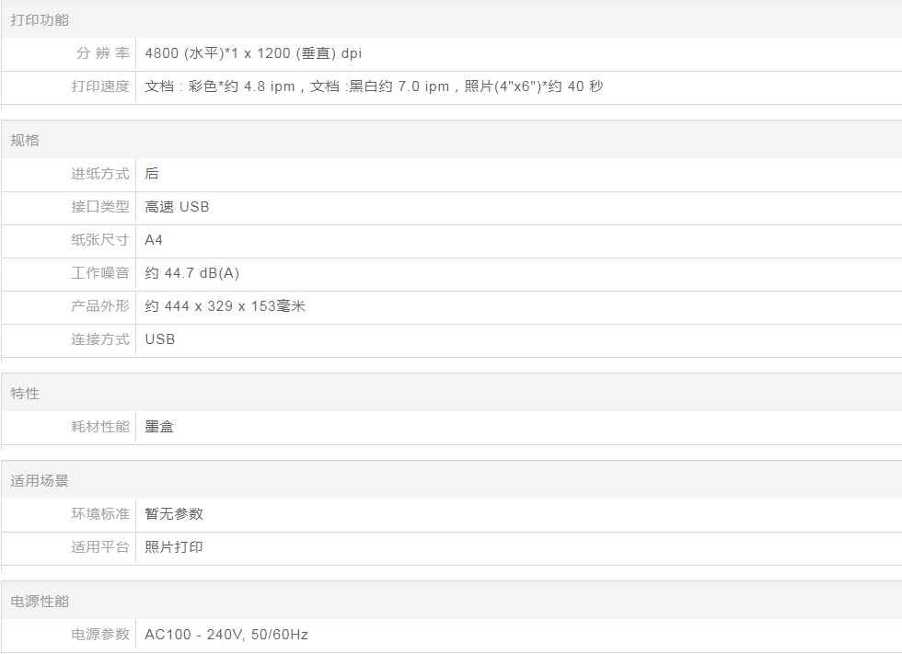Select the 打印速度 row label
Image resolution: width=902 pixels, height=654 pixels.
click(100, 86)
